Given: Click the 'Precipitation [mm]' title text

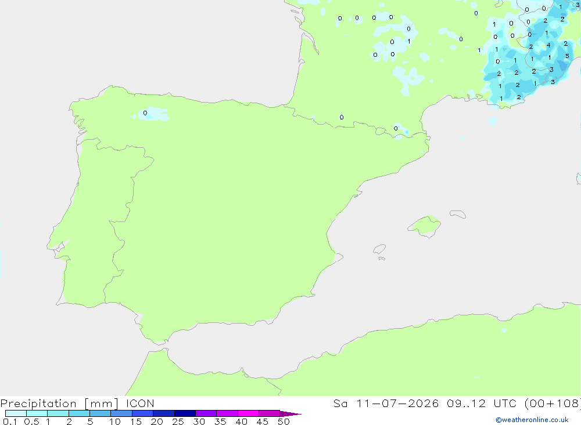Looking at the screenshot, I should [x=59, y=404].
